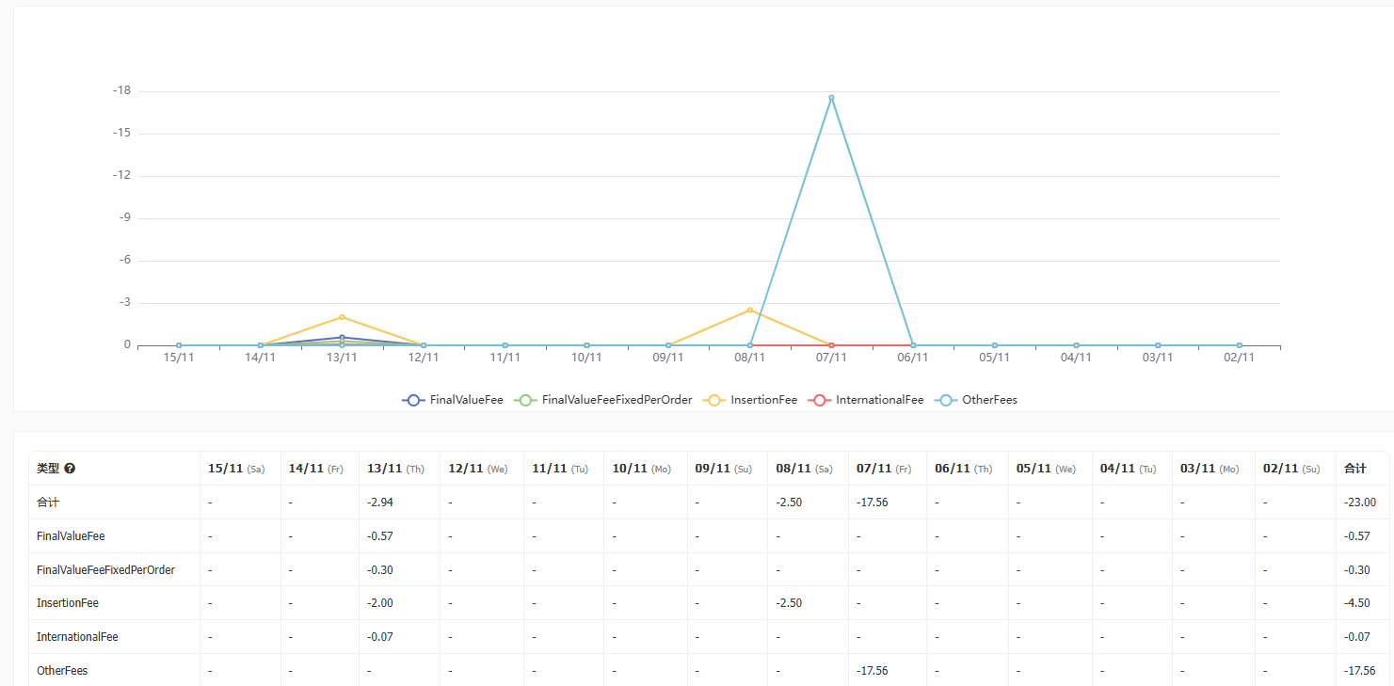1394x686 pixels.
Task: Hide FinalValueFeeFixedPerOrder series via legend
Action: [x=603, y=400]
